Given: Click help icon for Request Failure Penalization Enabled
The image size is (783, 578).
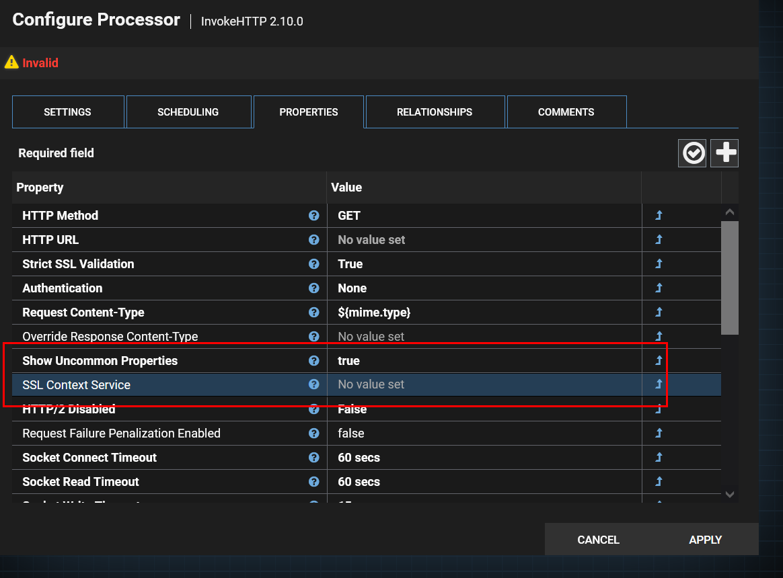Looking at the screenshot, I should (313, 433).
